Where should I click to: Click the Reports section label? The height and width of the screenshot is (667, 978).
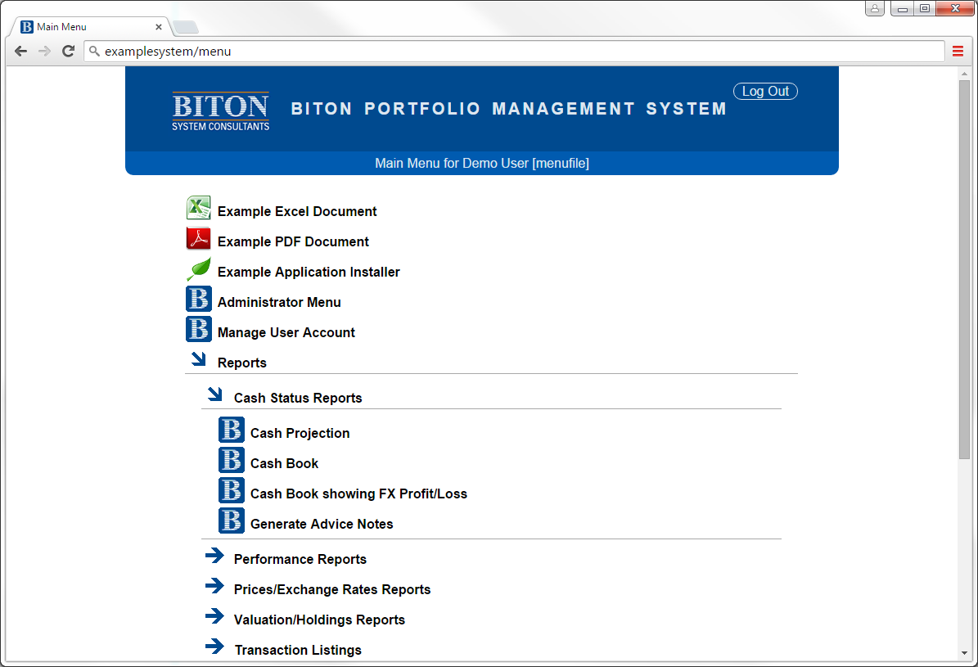(x=242, y=363)
